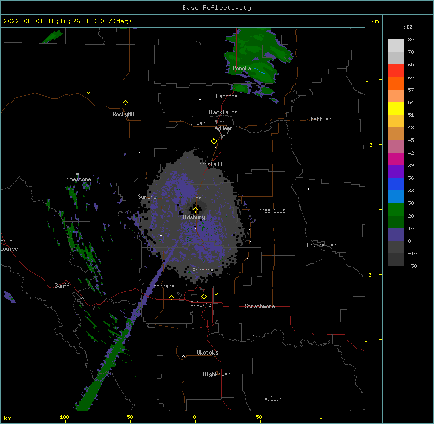Image resolution: width=434 pixels, height=424 pixels.
Task: Click the Airdrie city label
Action: [x=203, y=270]
